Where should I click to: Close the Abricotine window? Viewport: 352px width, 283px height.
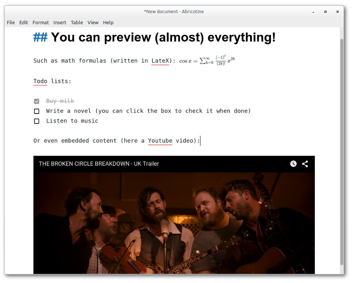tap(337, 12)
